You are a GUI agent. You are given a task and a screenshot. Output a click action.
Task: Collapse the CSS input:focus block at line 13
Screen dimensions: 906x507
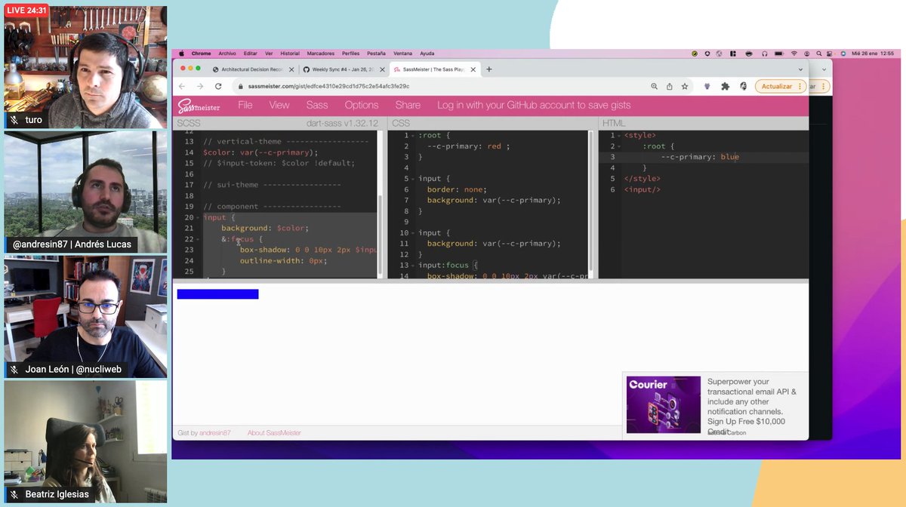click(414, 266)
